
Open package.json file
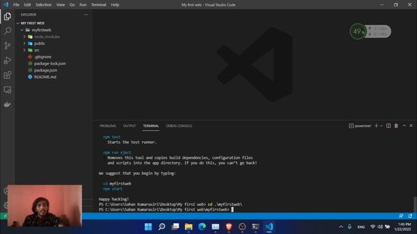46,70
